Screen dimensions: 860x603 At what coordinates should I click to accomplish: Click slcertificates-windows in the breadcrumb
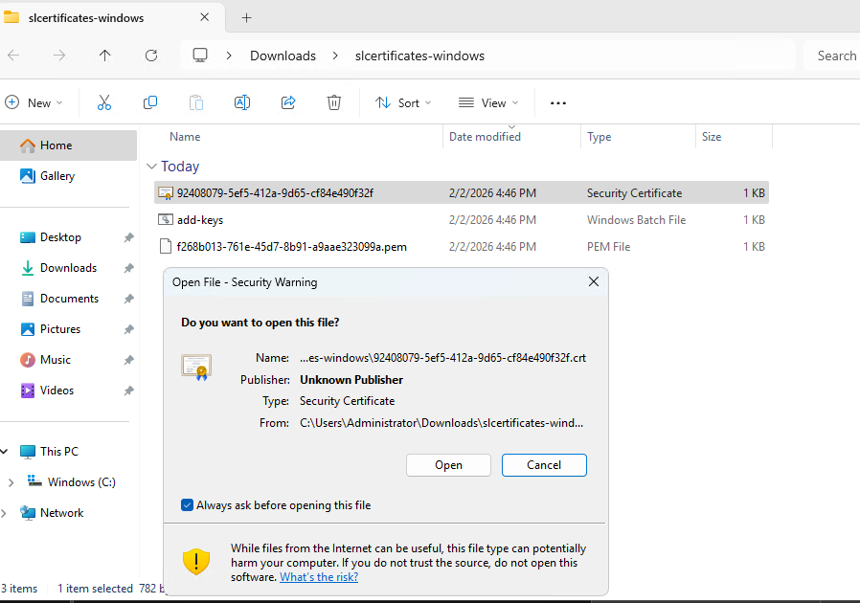(419, 56)
